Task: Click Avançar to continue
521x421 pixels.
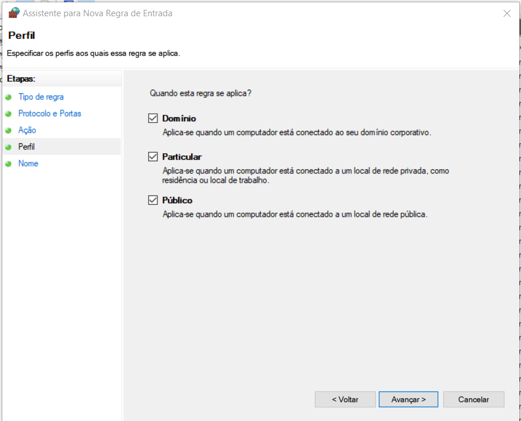Action: coord(408,400)
